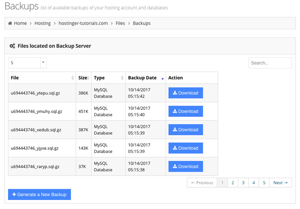Click Next pagination button
Screen dimensions: 300x209
point(280,183)
